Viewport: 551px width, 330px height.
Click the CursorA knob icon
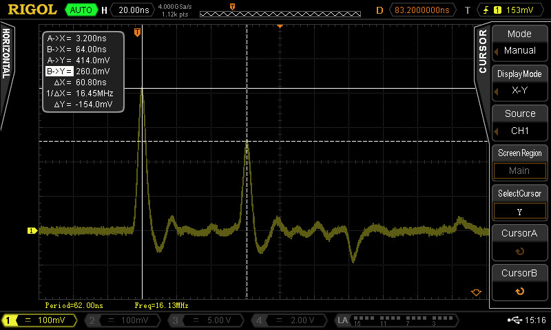(520, 251)
